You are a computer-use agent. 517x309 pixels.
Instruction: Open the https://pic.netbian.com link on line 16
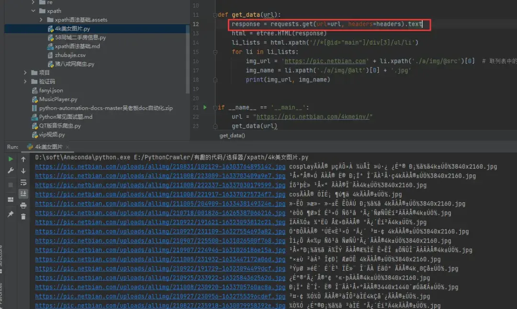325,61
